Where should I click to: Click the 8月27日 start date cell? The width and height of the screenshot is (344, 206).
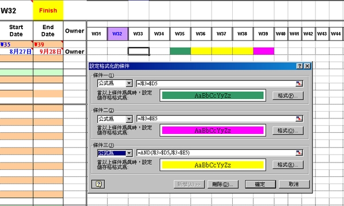[17, 51]
